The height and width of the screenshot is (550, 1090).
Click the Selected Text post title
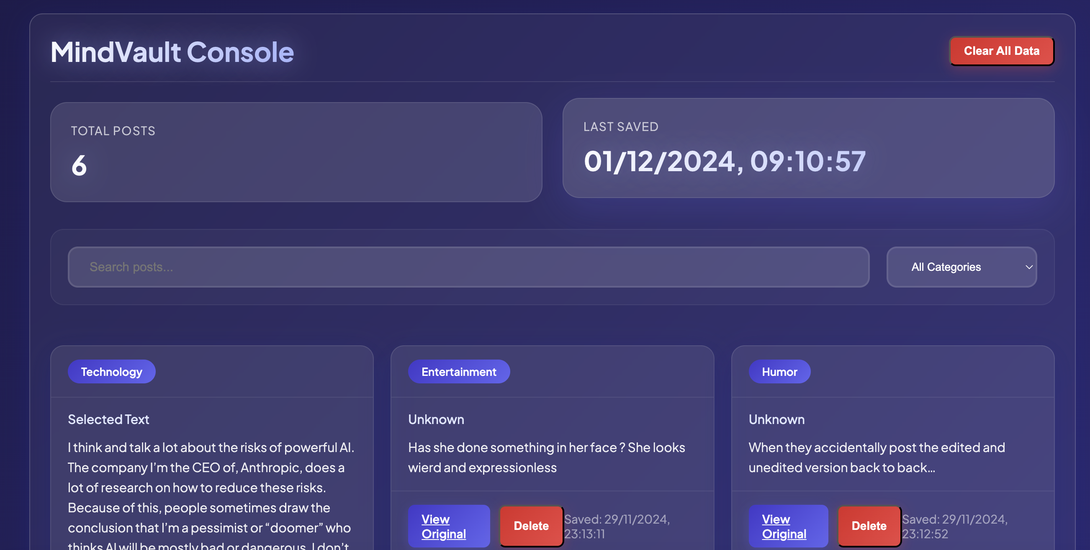click(x=108, y=419)
